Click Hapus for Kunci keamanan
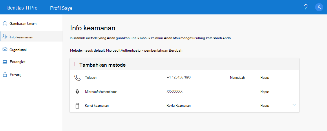Image resolution: width=327 pixels, height=131 pixels. point(265,106)
